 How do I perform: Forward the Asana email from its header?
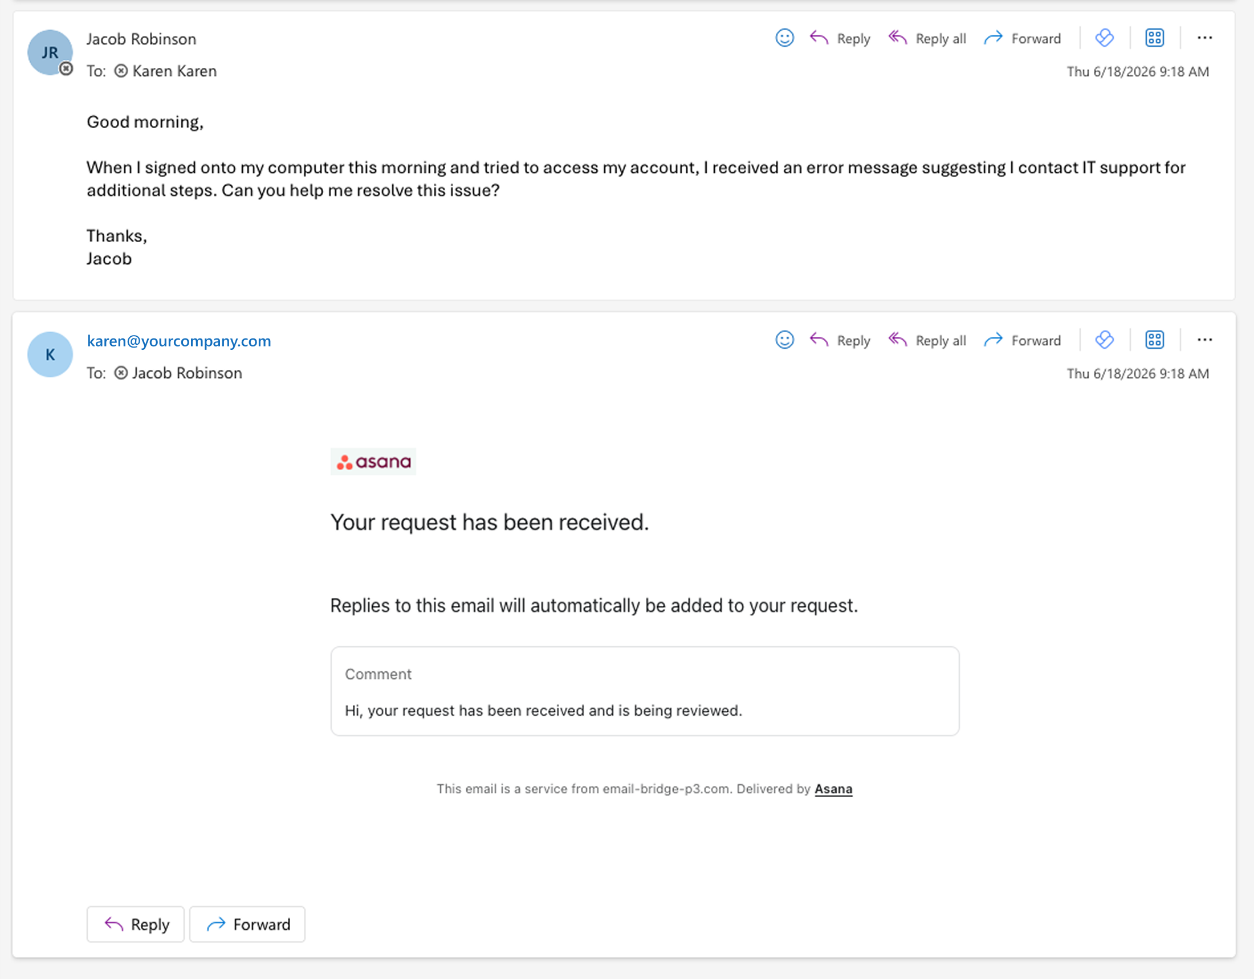(x=1022, y=340)
